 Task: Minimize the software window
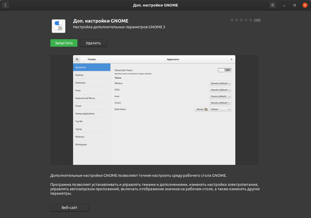tap(284, 5)
